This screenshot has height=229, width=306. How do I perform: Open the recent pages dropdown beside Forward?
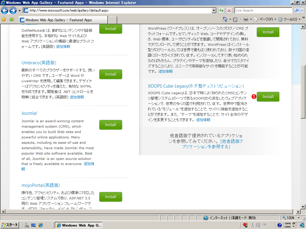(x=19, y=10)
